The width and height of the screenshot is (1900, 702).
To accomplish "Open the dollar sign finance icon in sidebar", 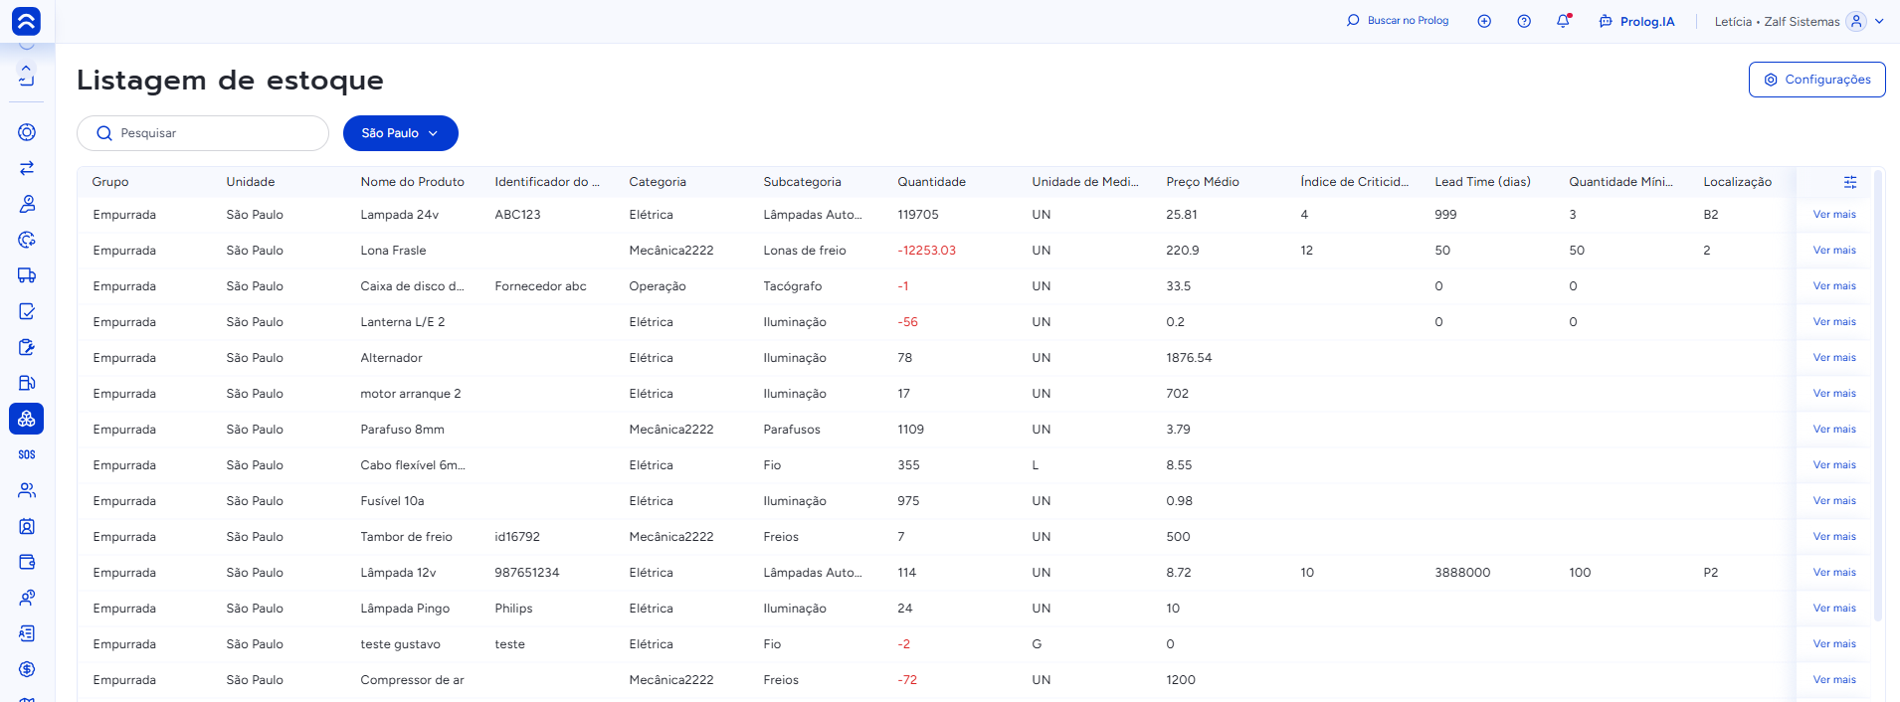I will (x=27, y=669).
